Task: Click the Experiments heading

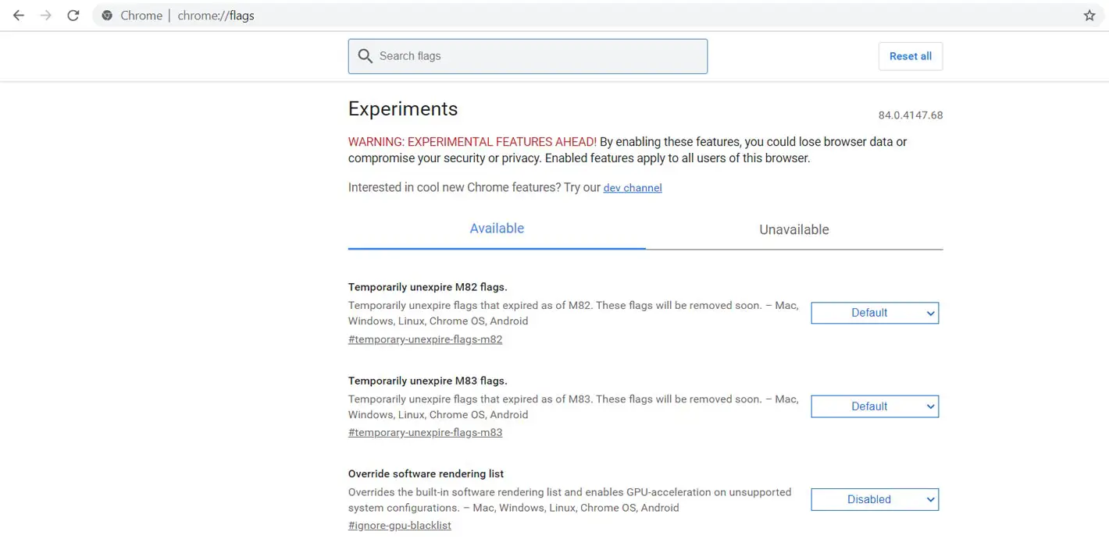Action: 403,108
